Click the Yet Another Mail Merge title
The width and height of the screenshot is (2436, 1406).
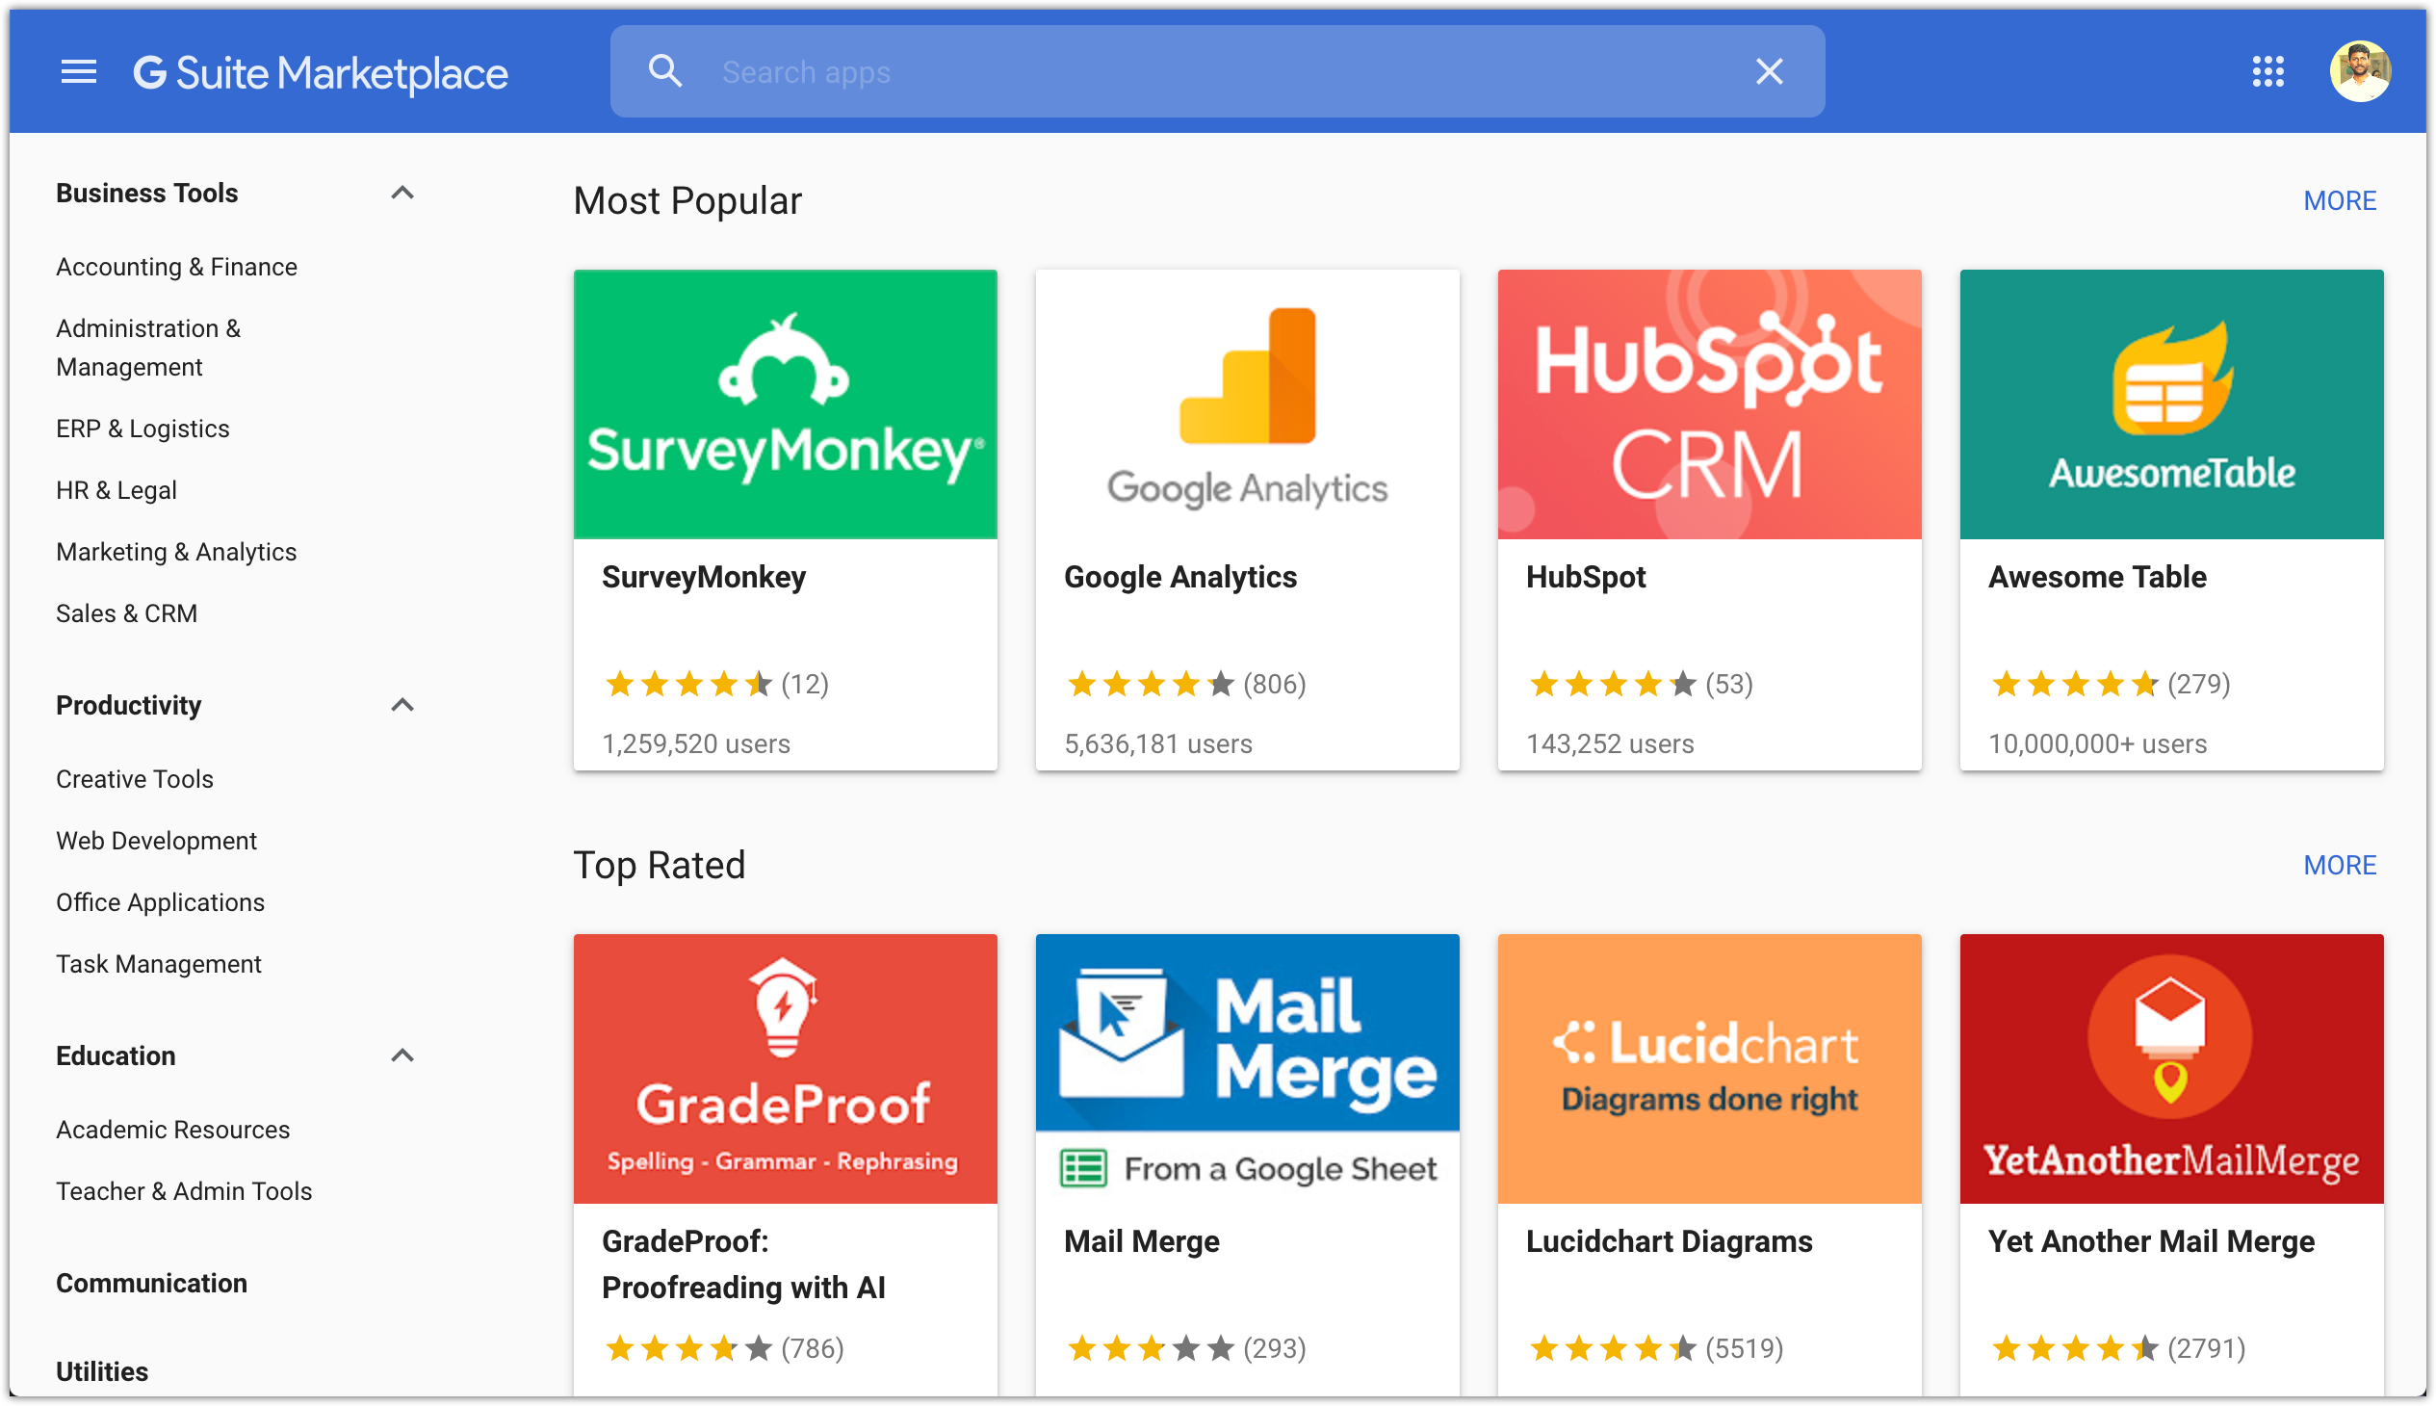[2151, 1242]
